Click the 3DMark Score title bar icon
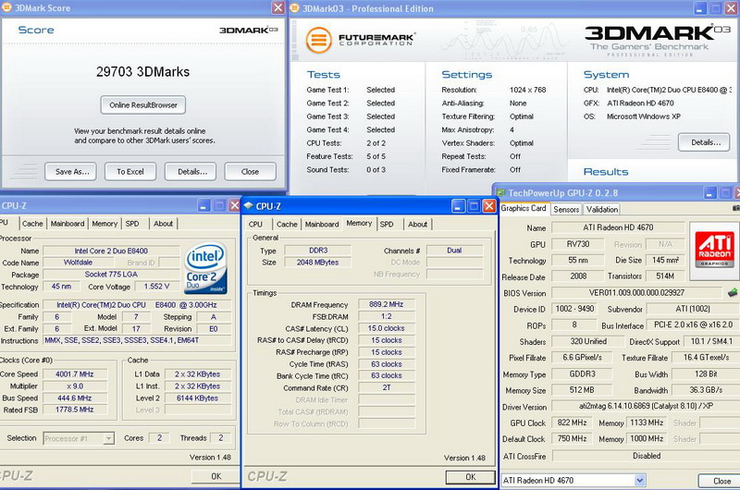740x490 pixels. click(x=7, y=7)
